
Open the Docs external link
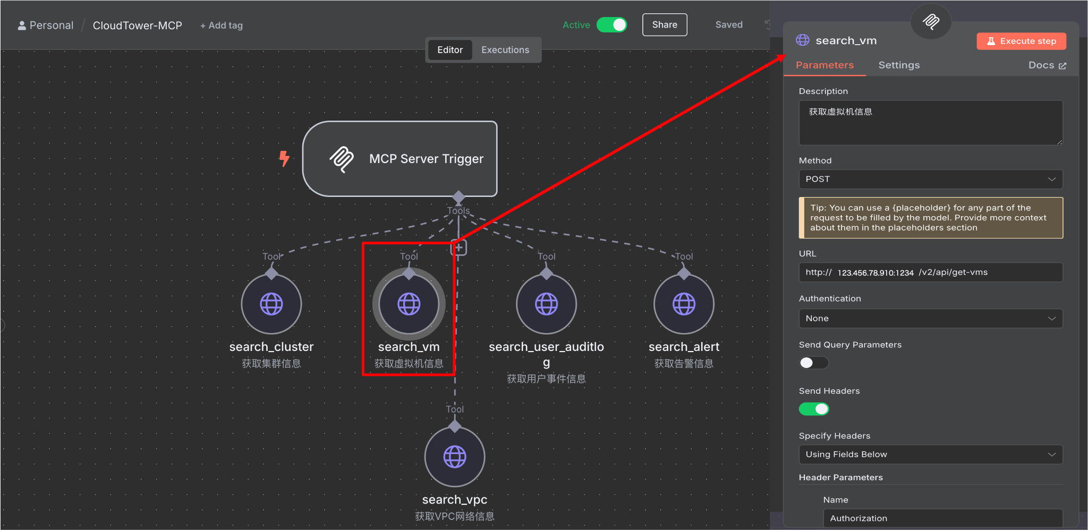[1047, 65]
